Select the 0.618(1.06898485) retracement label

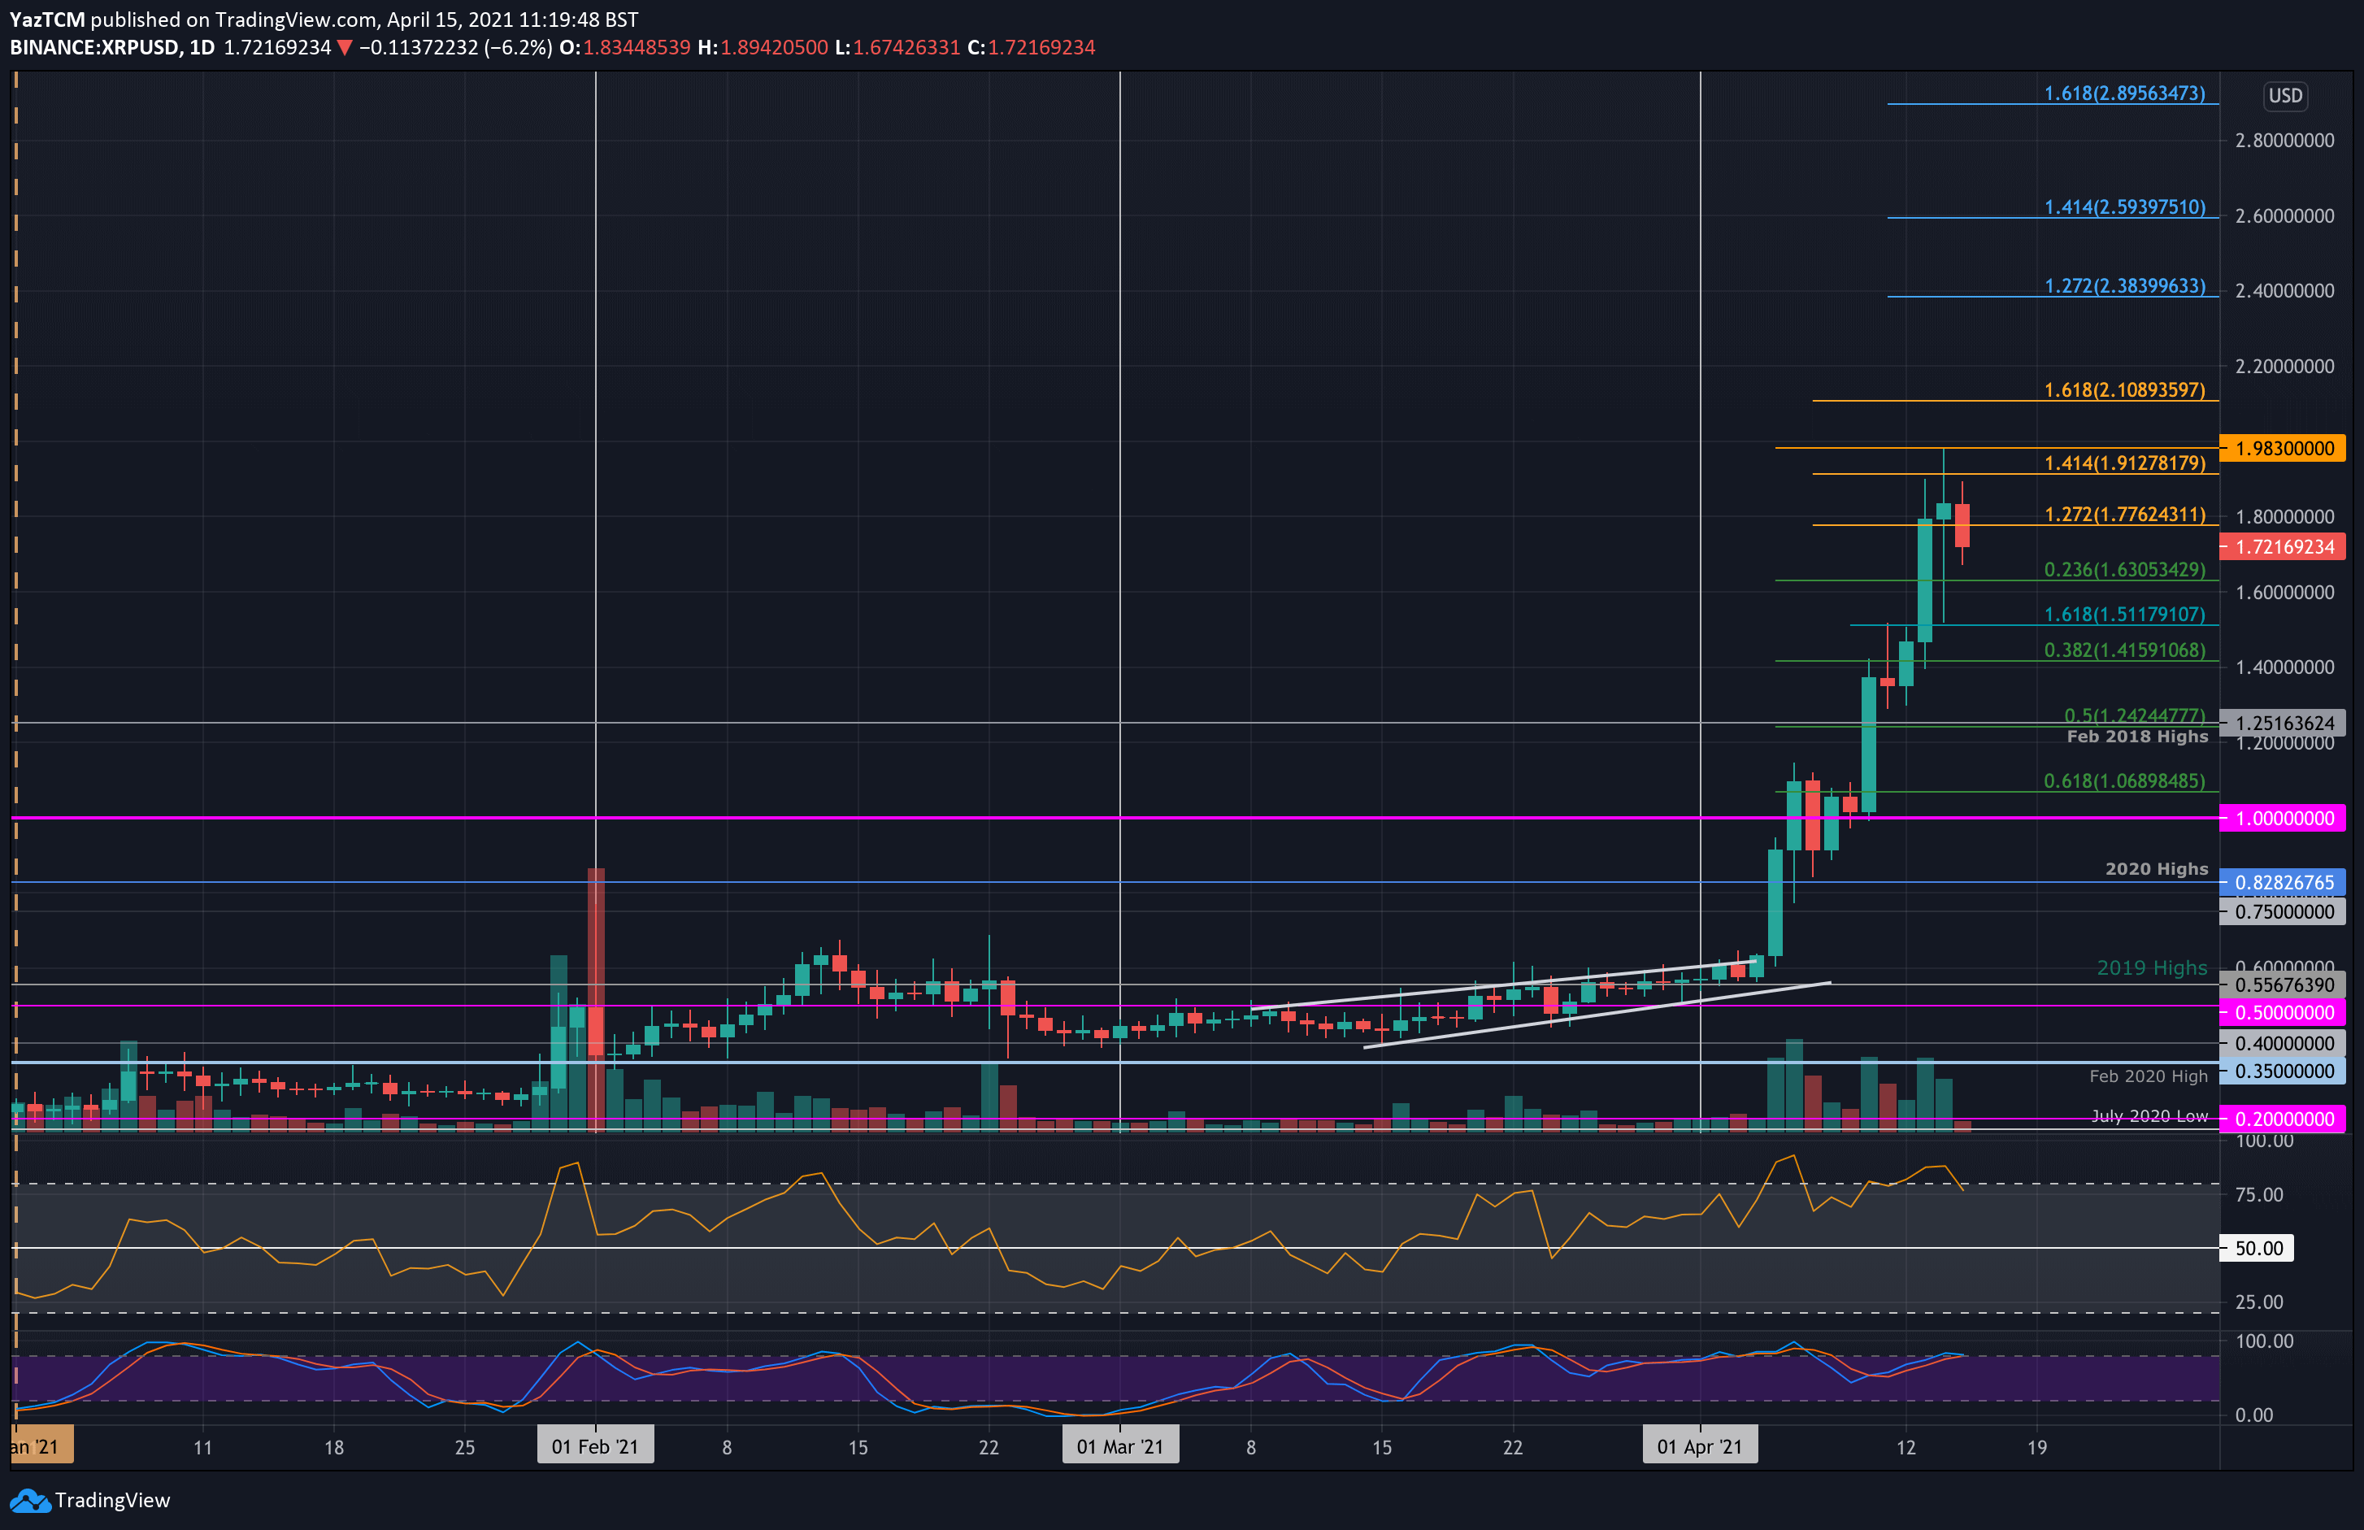[x=2123, y=782]
